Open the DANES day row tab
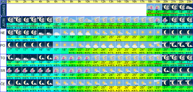Viewport: 193px width, 92px height. 3,10
